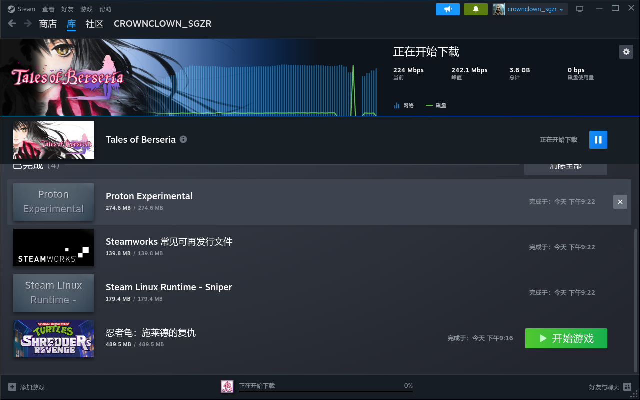The height and width of the screenshot is (400, 640).
Task: Click the 正在开始下载 heading
Action: point(426,52)
